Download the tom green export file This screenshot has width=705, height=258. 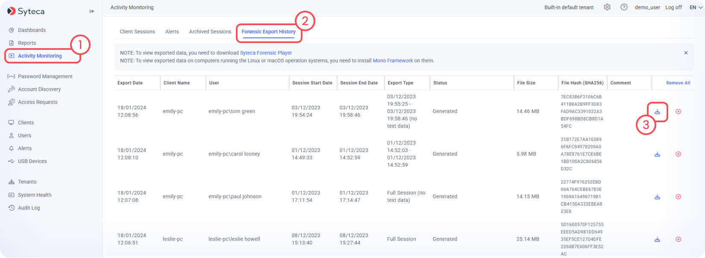(x=657, y=112)
